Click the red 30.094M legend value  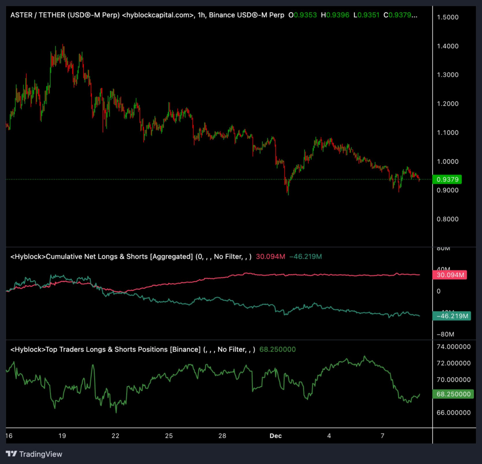tap(269, 257)
